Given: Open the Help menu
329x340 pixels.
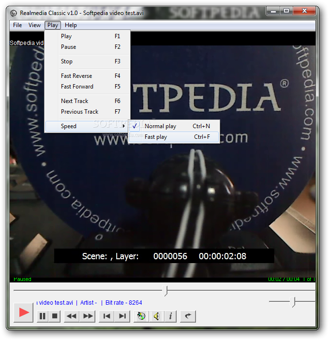Looking at the screenshot, I should [71, 25].
